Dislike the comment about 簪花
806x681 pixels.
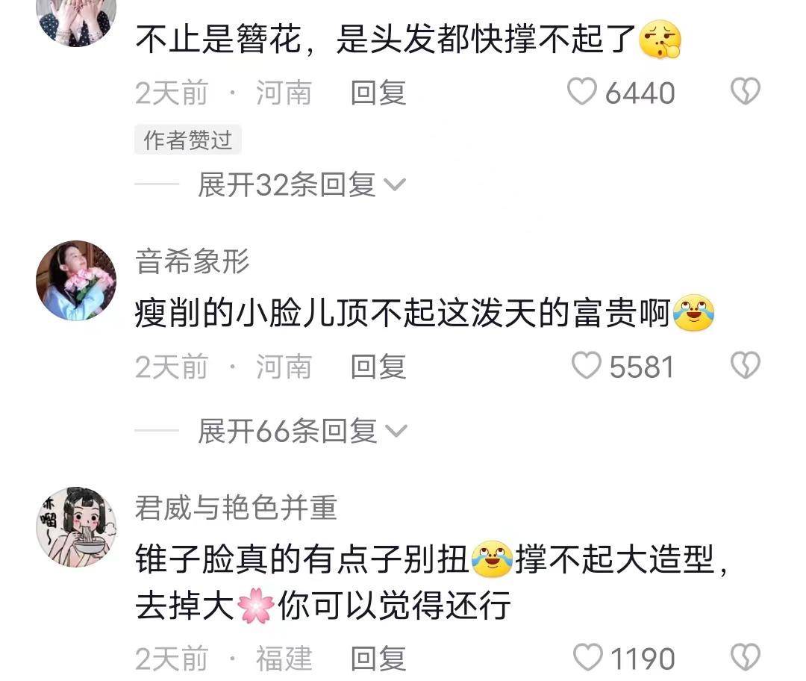[746, 92]
